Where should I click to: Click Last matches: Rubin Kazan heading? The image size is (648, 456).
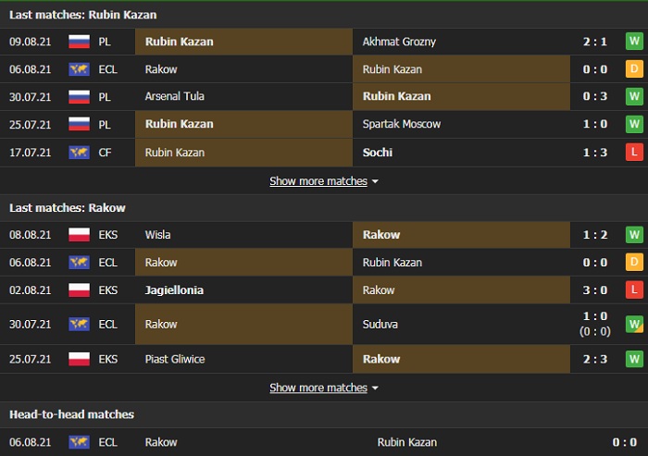[83, 15]
